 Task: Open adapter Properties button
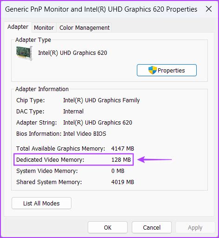tap(167, 70)
